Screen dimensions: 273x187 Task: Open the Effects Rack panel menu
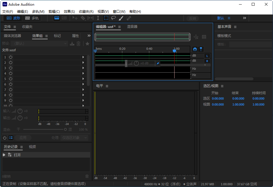[47, 36]
